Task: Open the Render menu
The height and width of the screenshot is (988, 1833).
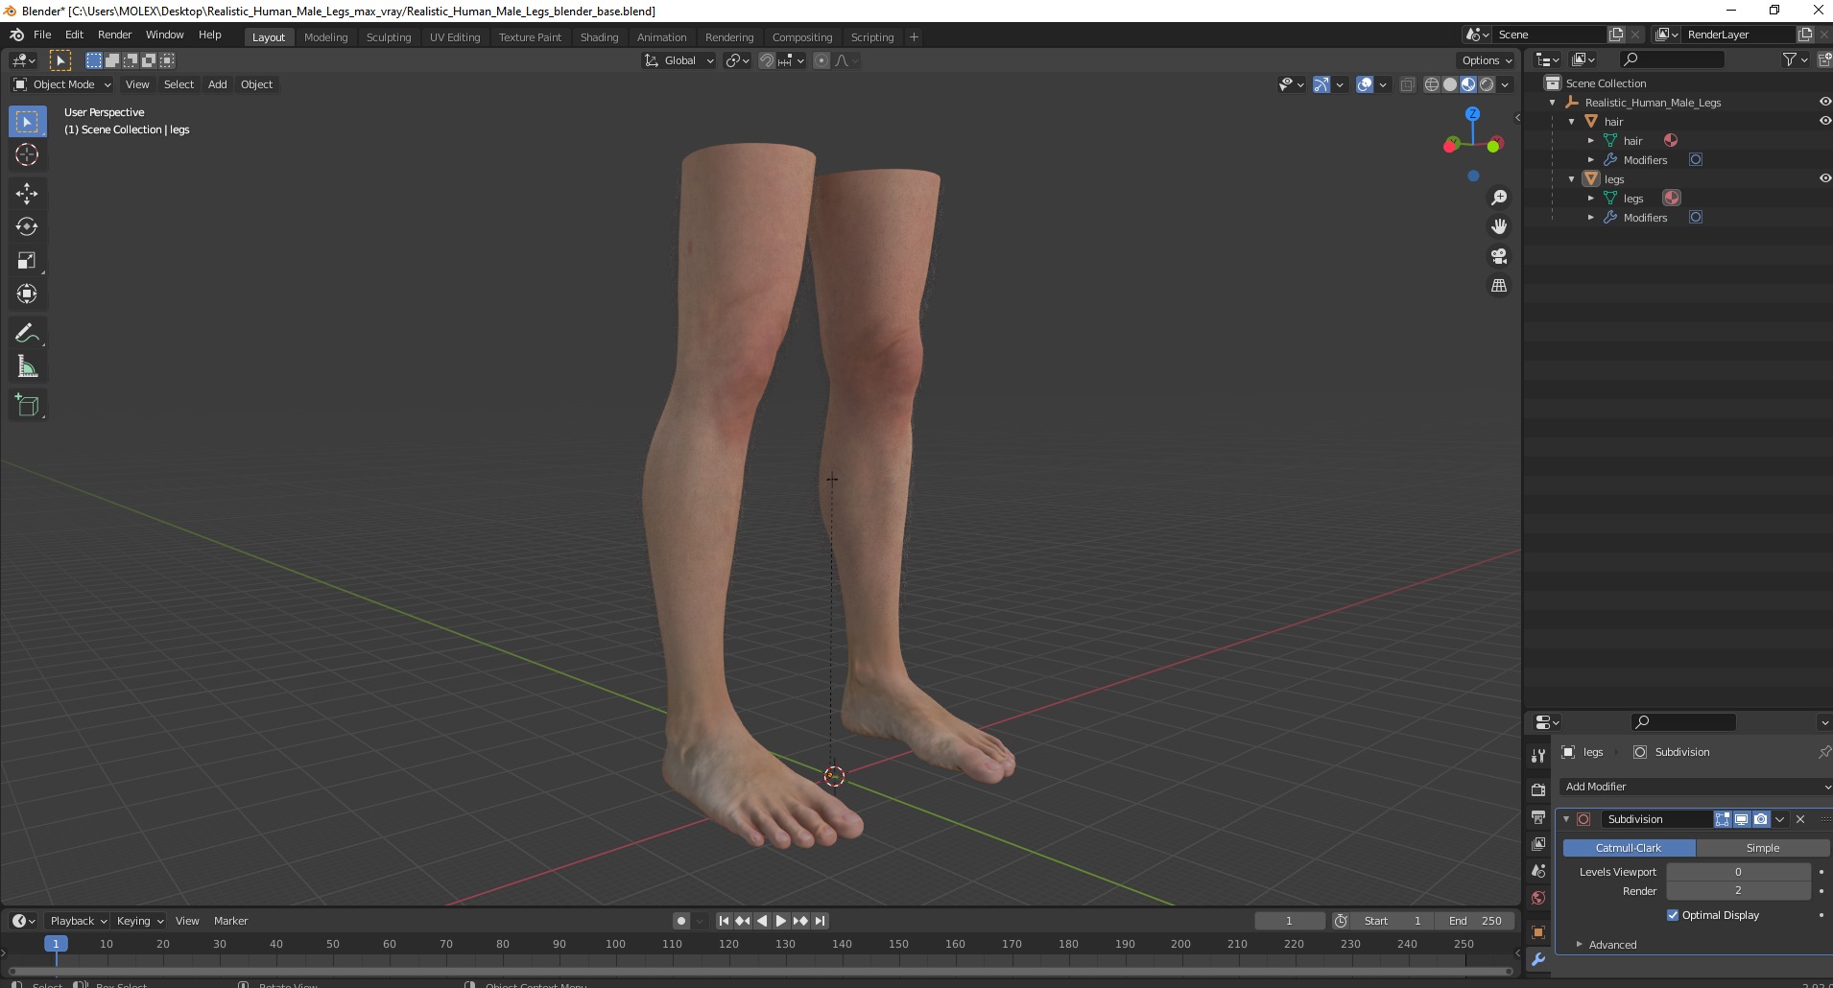Action: 114,35
